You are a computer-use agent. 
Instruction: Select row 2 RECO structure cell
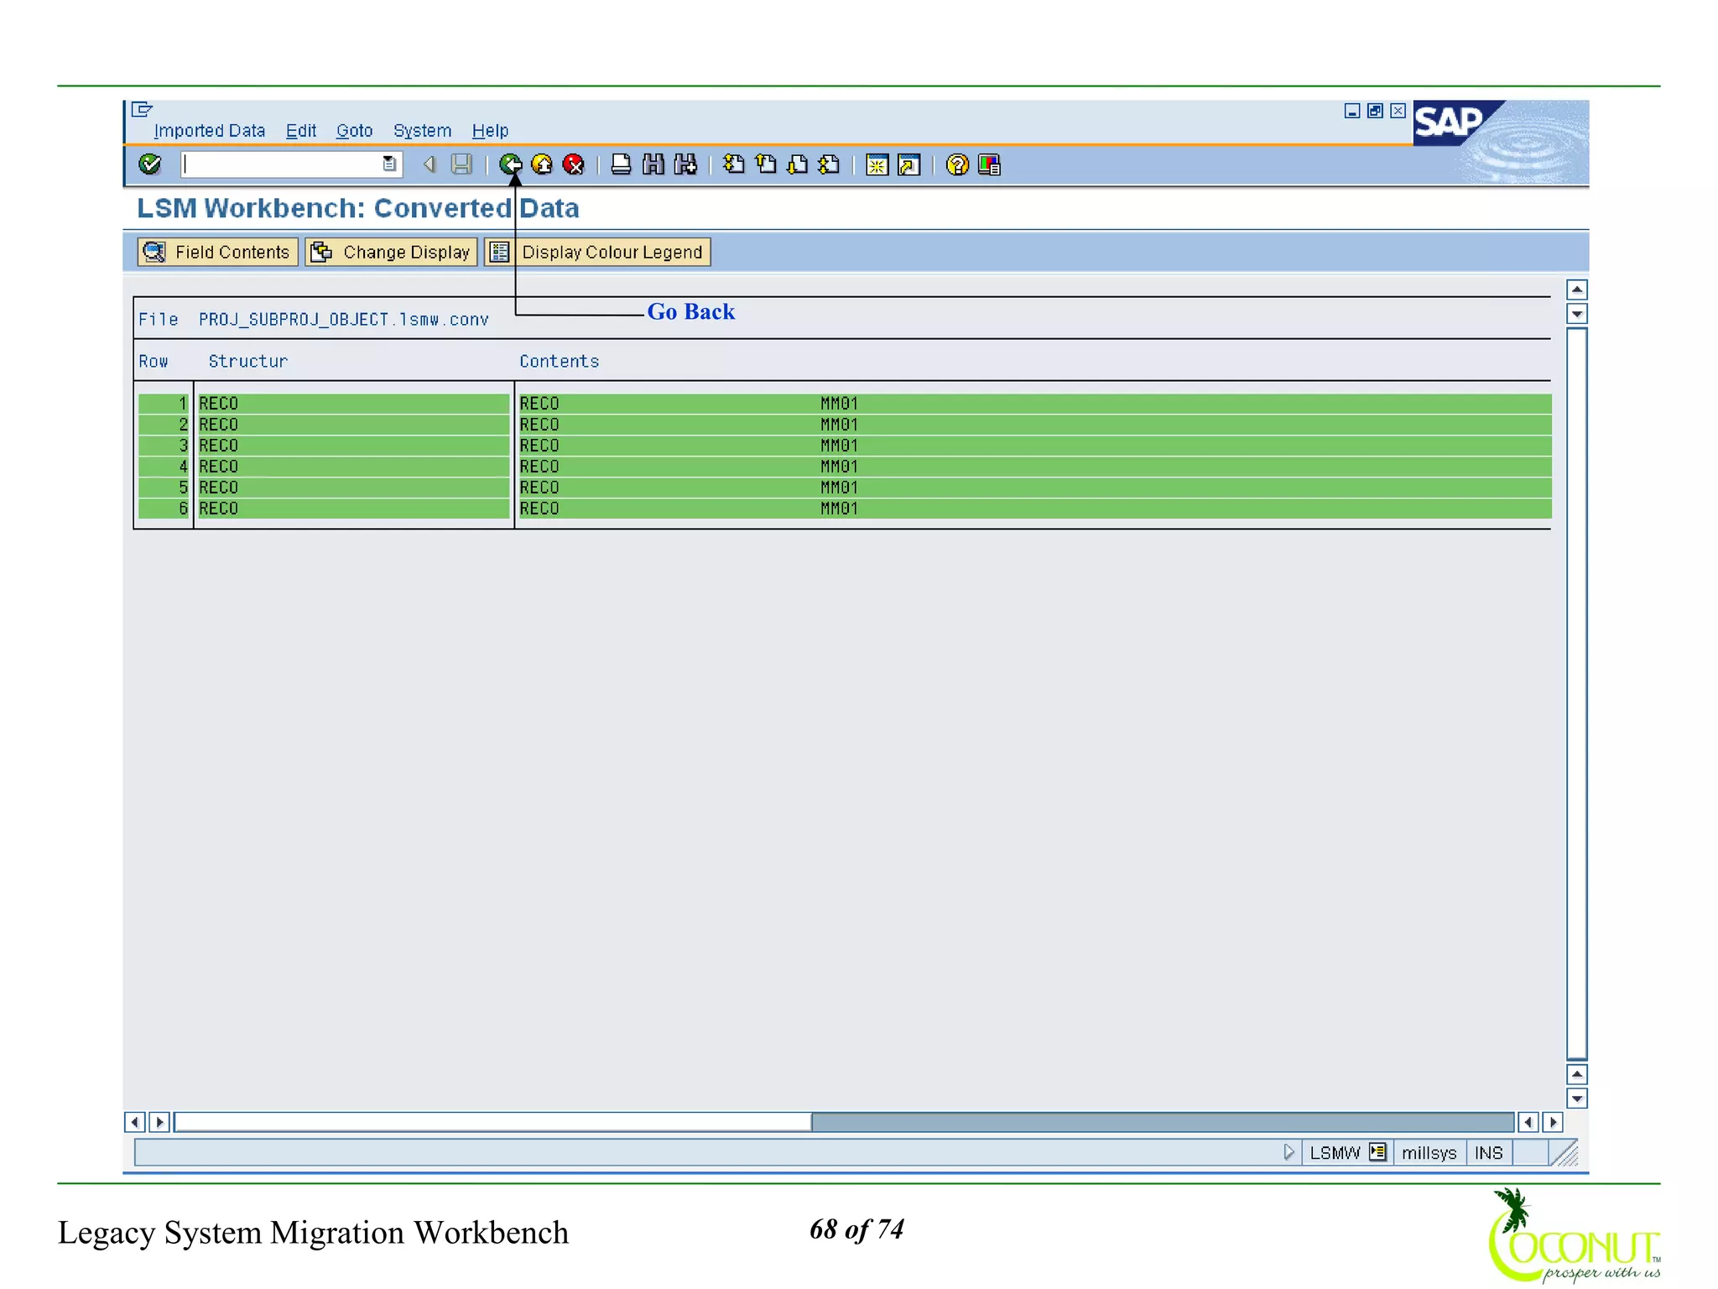coord(353,425)
